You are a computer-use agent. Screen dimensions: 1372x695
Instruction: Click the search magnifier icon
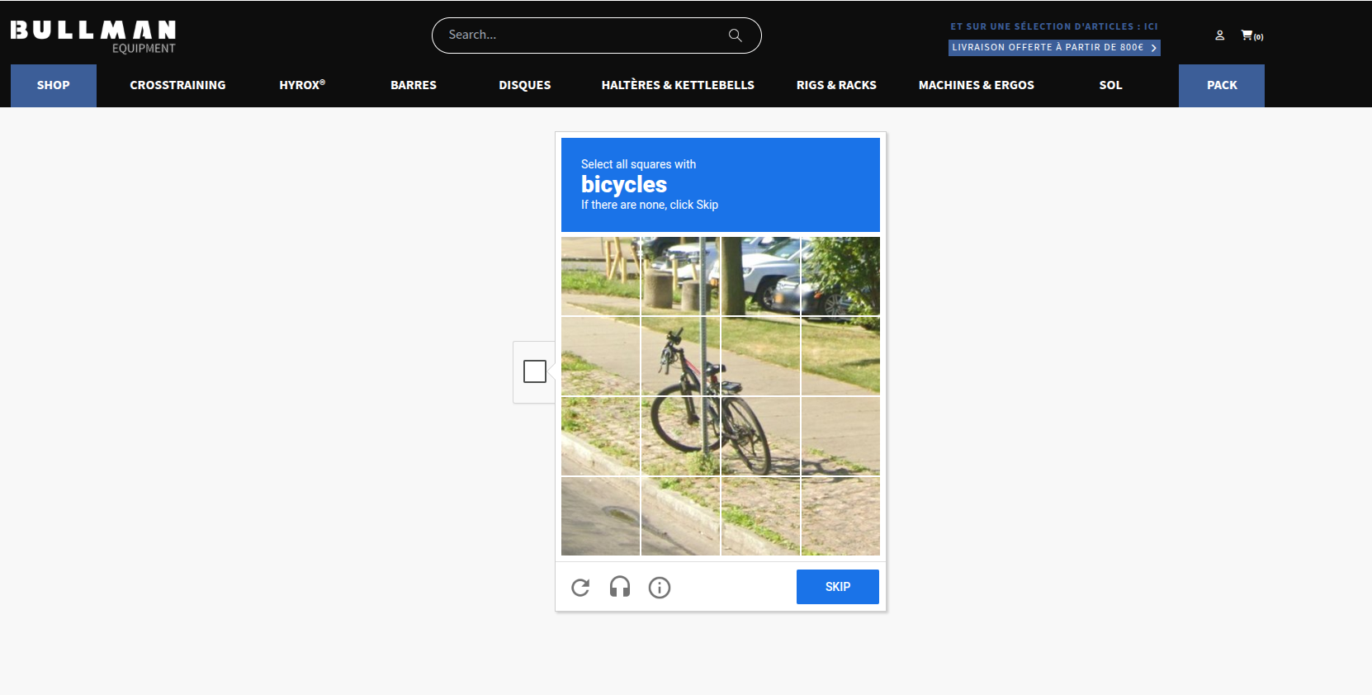click(735, 35)
